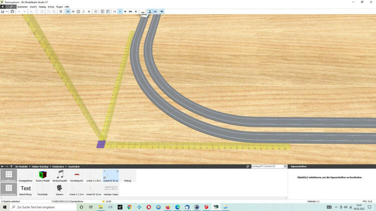Select the Peilung catalog item

128,176
